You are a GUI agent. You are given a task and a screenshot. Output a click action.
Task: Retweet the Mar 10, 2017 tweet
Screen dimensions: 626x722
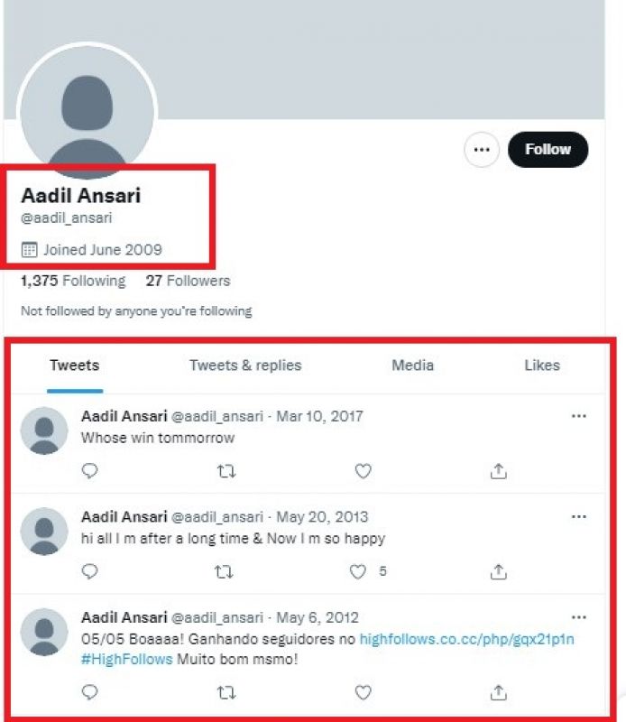click(226, 470)
